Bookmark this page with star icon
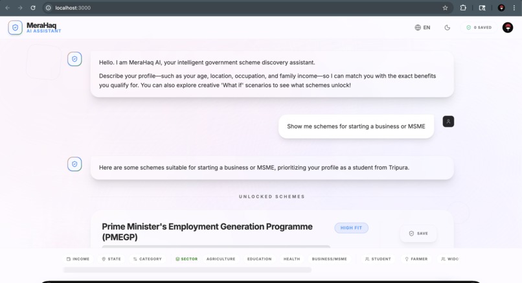Viewport: 522px width, 283px height. [445, 8]
